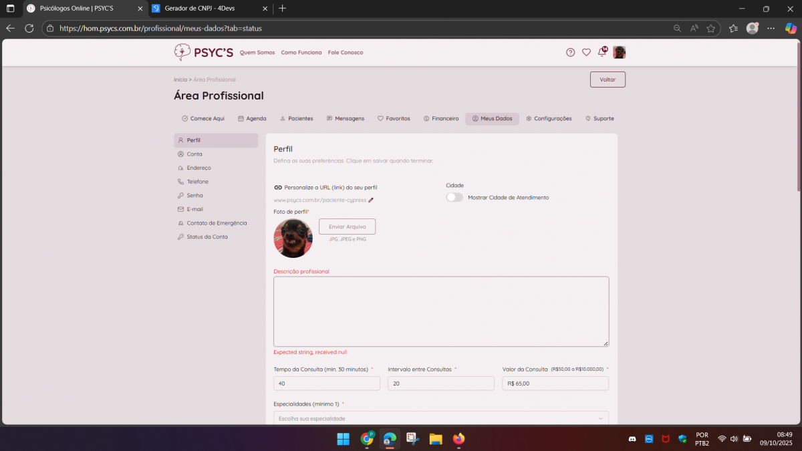Expand the Especialidades dropdown
Screen dimensions: 802x451
[x=441, y=418]
